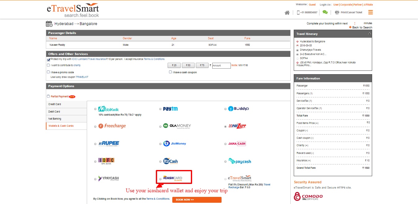Select the YPayCash radio button
This screenshot has width=418, height=204.
pyautogui.click(x=95, y=179)
